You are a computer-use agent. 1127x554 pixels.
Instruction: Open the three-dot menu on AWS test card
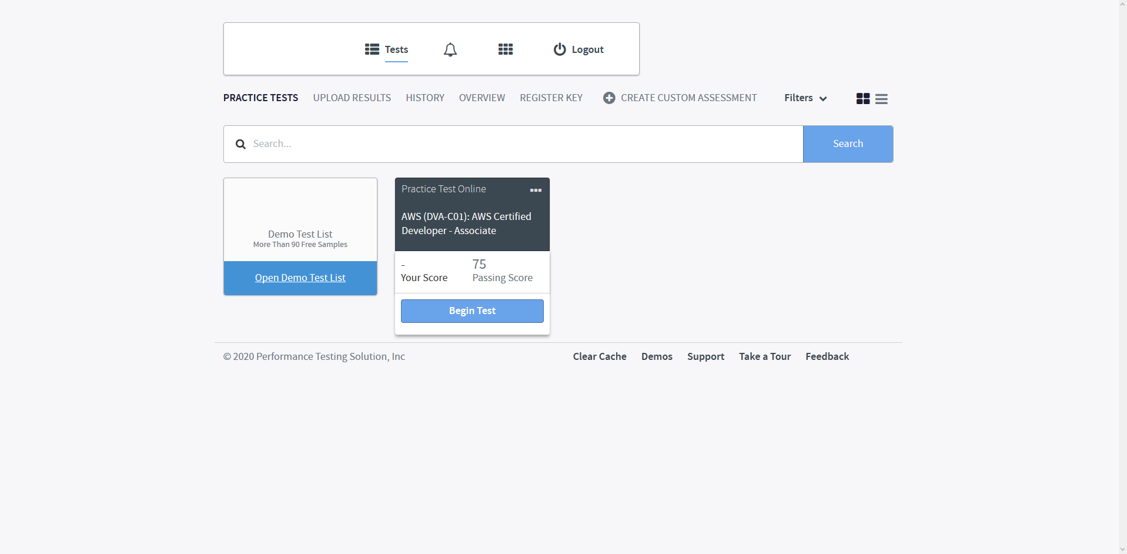(x=536, y=190)
